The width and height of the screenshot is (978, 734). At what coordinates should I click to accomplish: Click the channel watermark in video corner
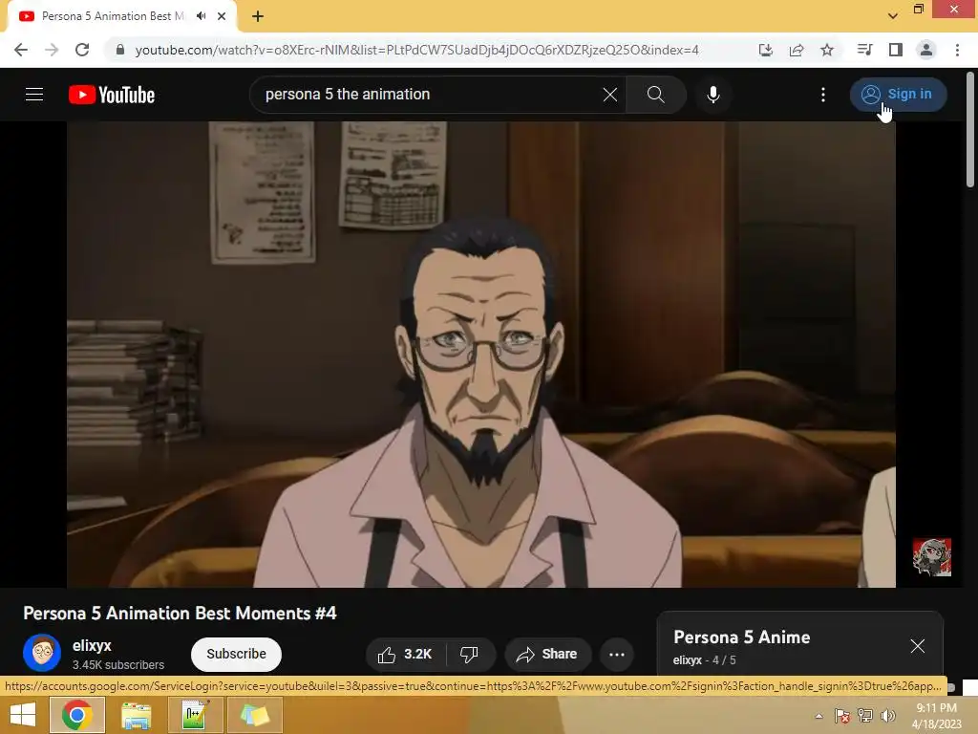[932, 557]
